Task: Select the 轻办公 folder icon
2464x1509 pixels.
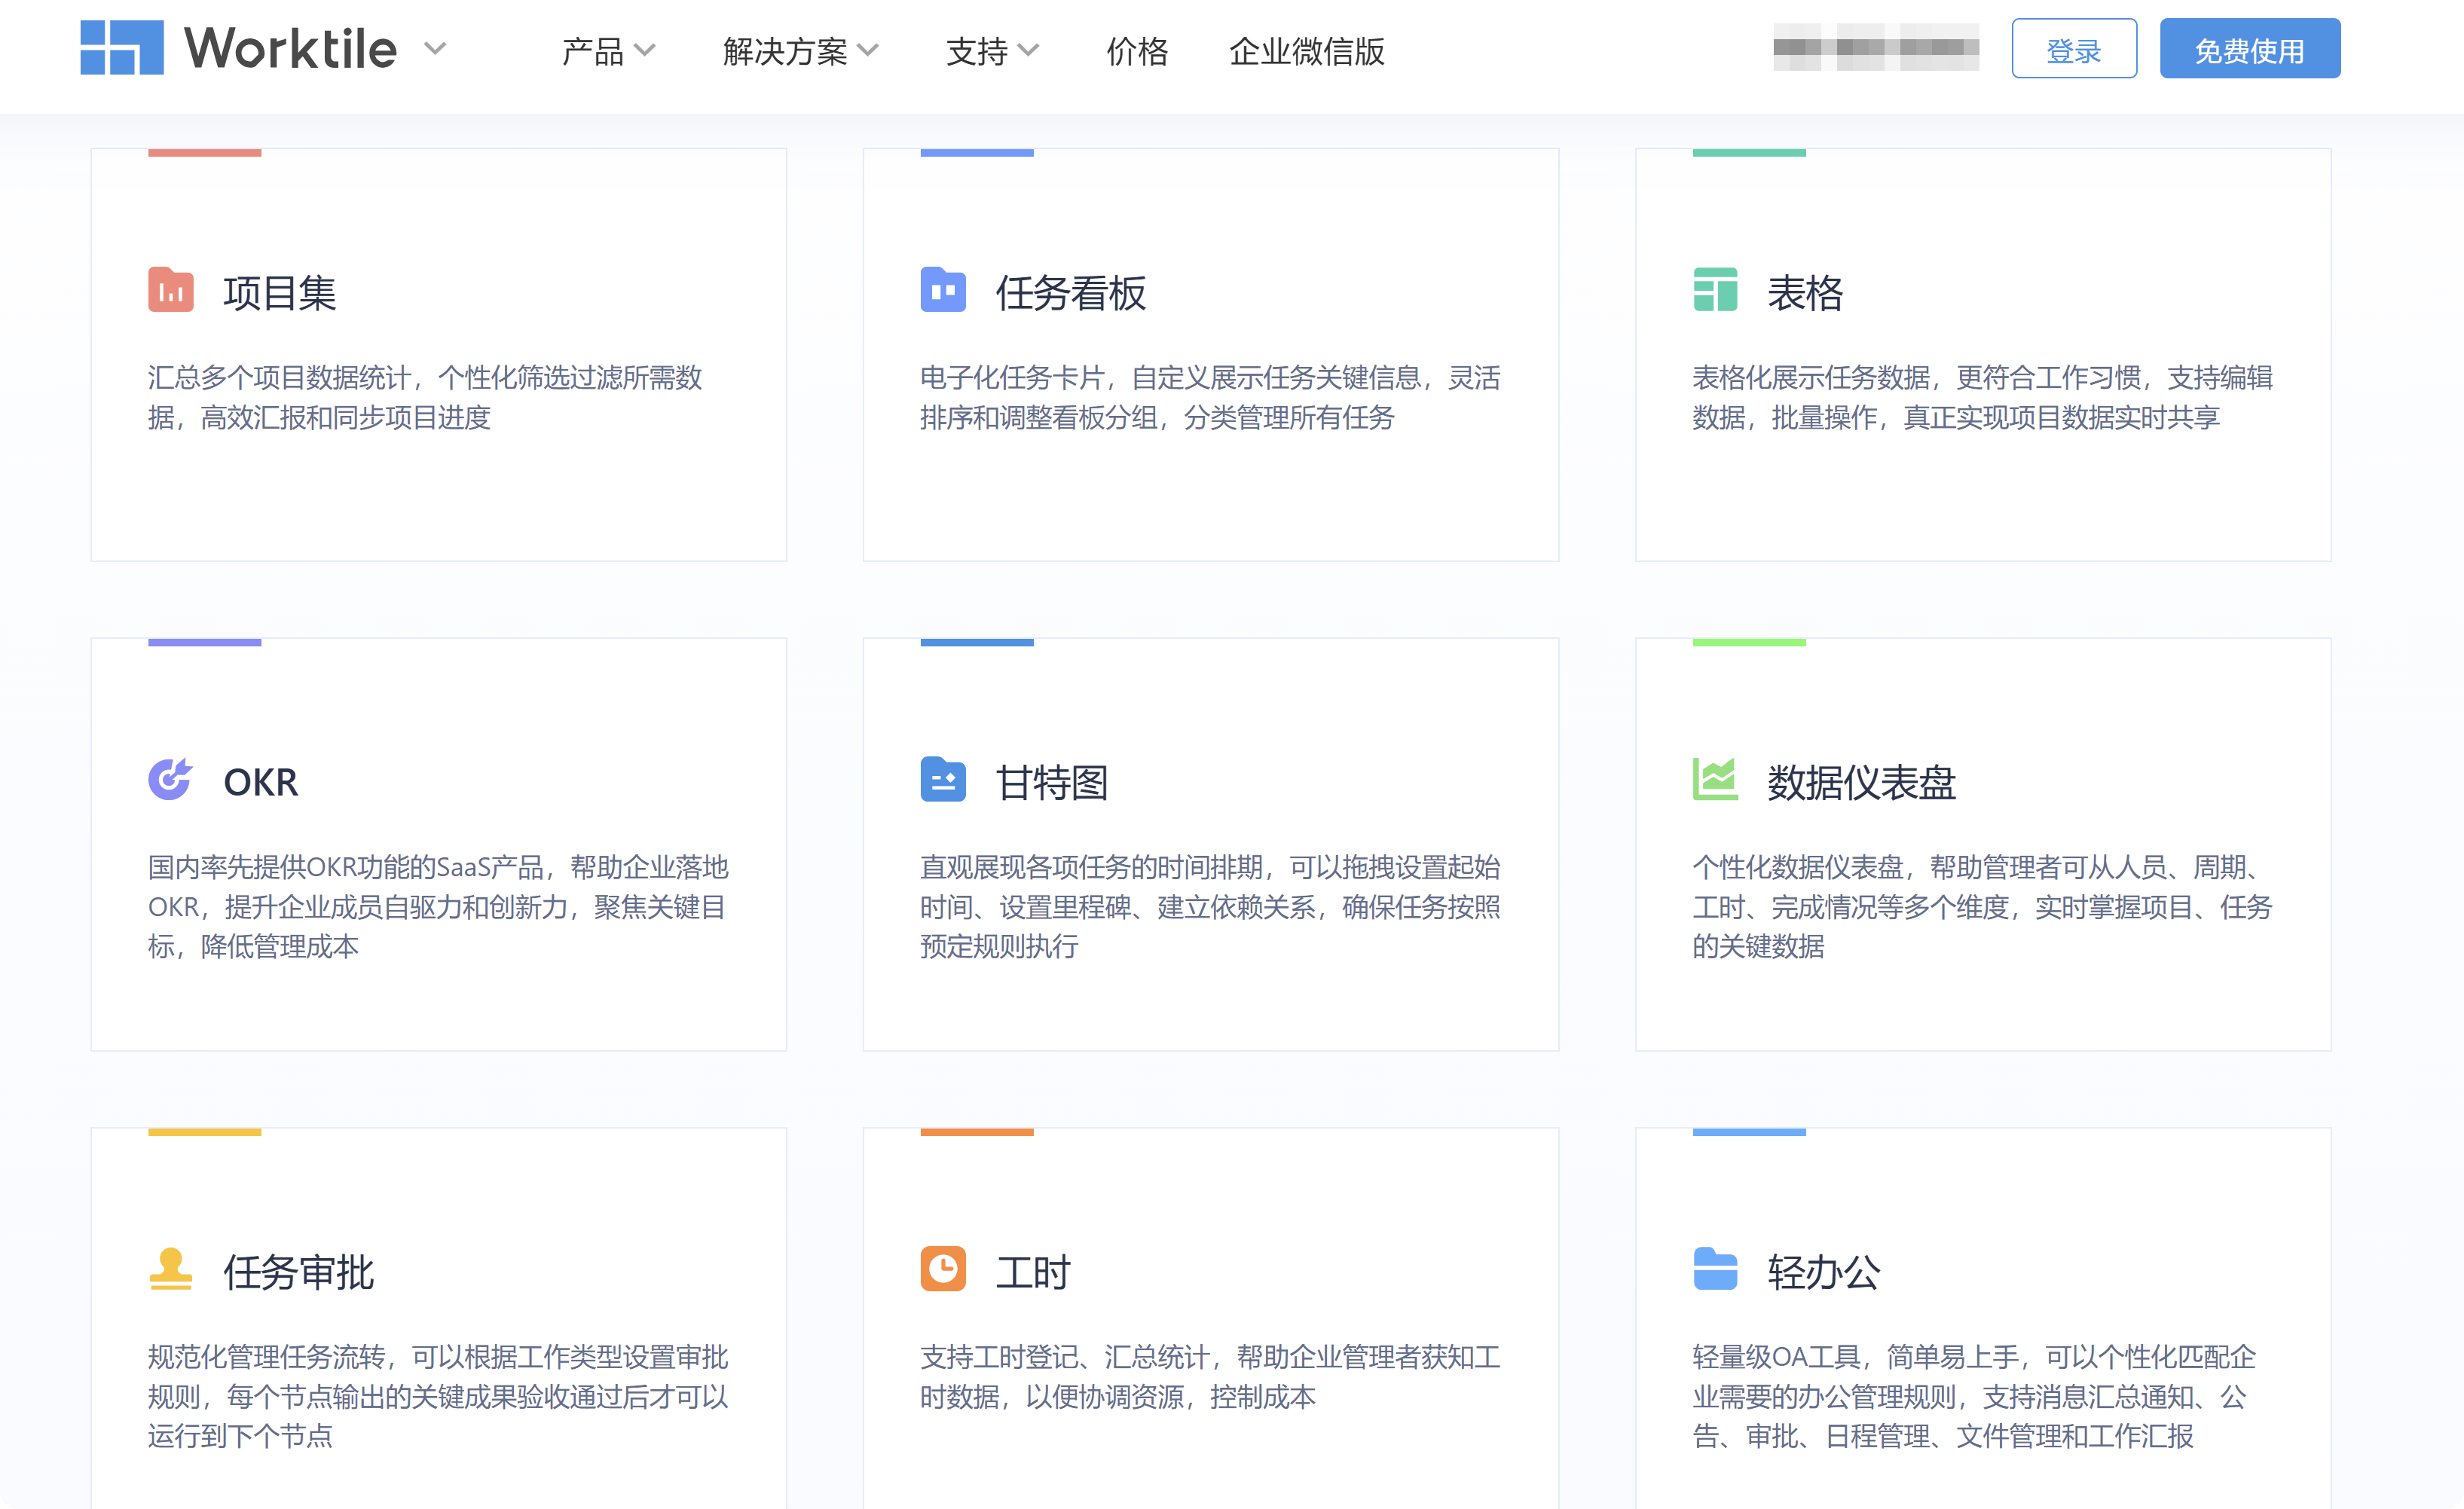Action: pyautogui.click(x=1714, y=1270)
